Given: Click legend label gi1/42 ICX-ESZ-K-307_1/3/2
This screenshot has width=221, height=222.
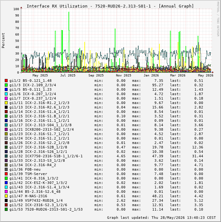Looking at the screenshot, I should [38, 183].
